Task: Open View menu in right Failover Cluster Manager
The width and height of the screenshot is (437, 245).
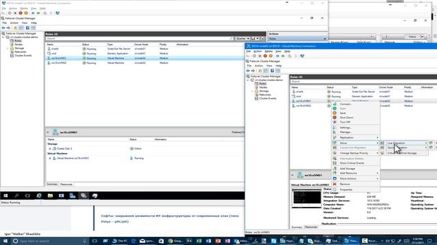Action: pyautogui.click(x=269, y=65)
